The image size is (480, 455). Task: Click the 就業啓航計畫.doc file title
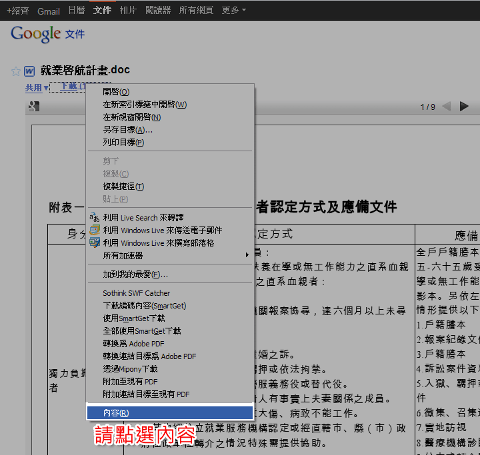(85, 70)
